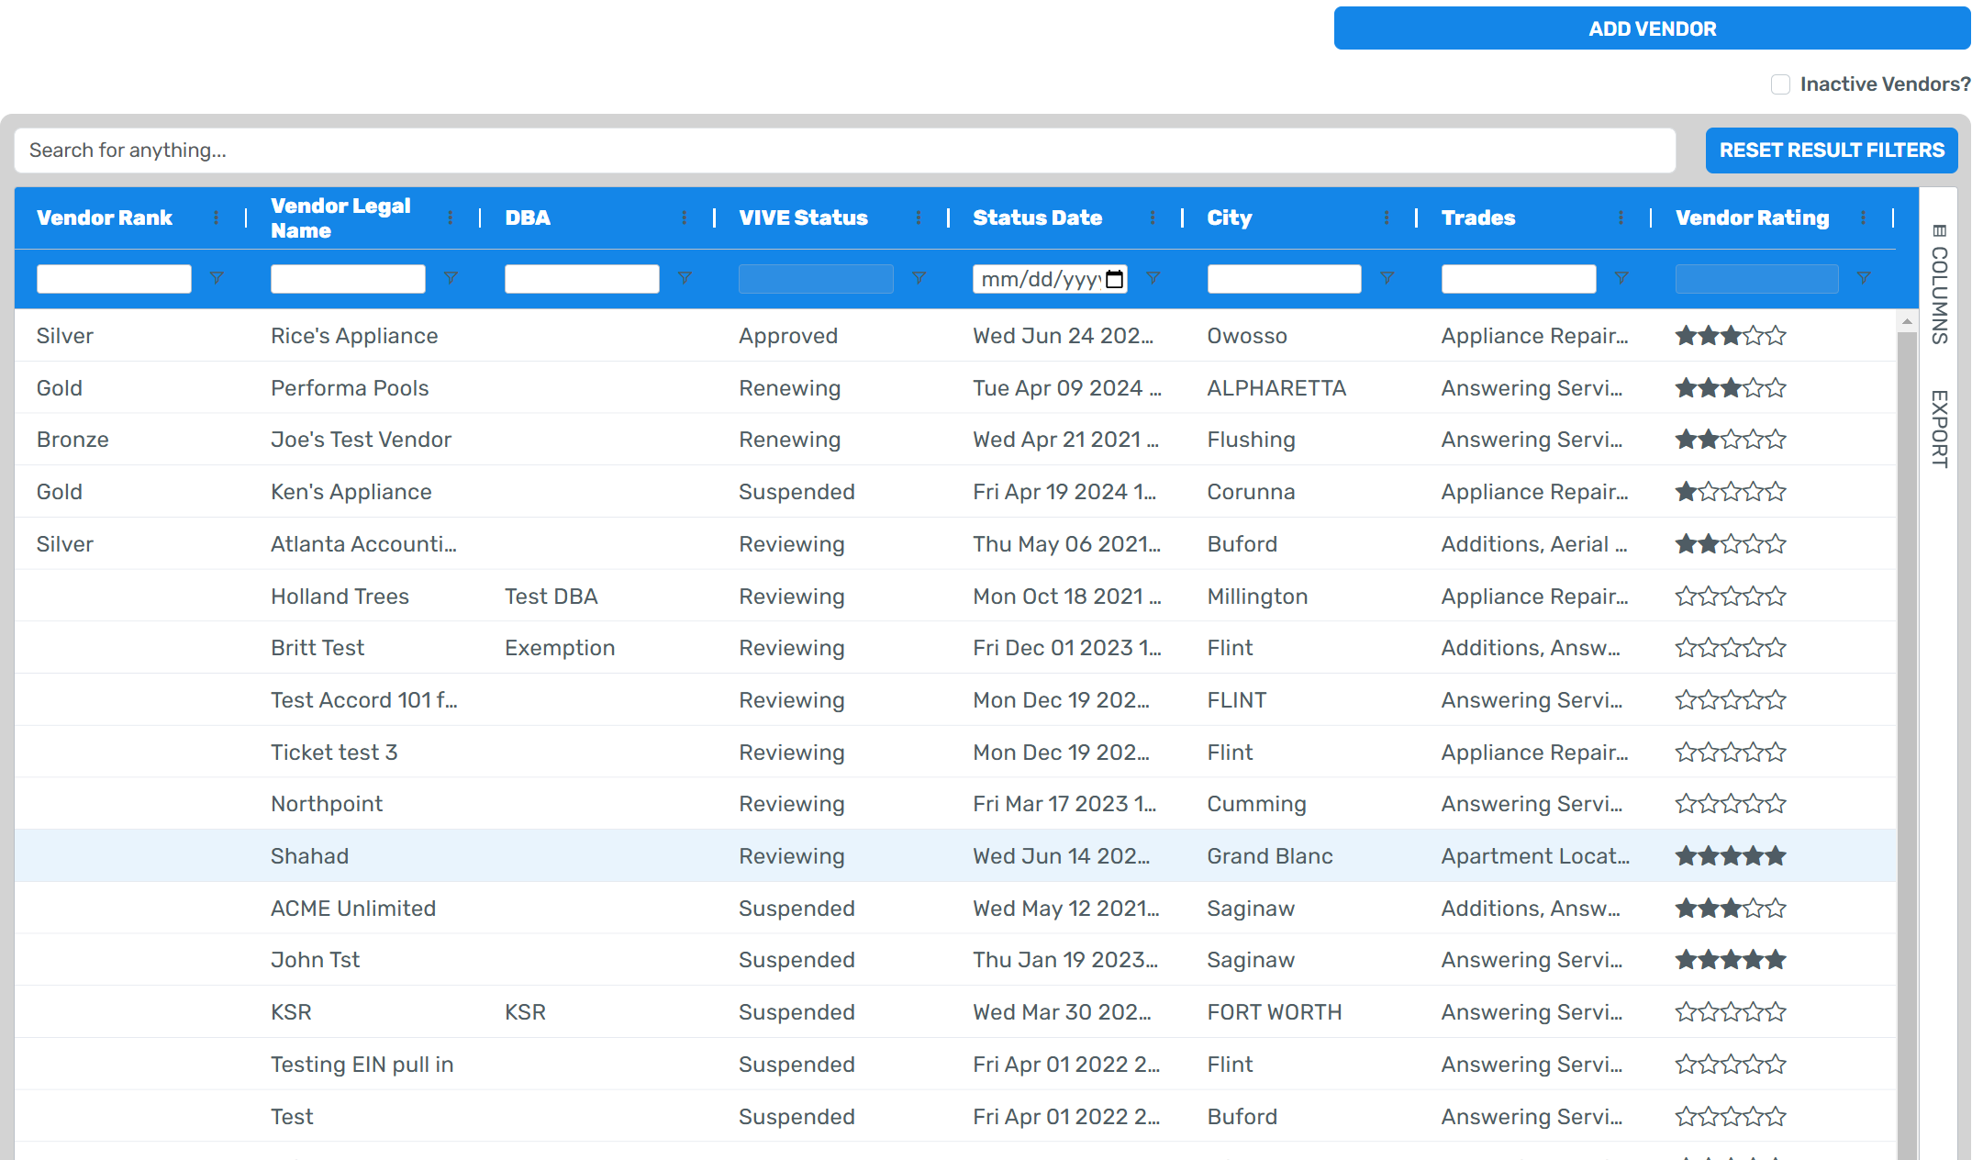1972x1160 pixels.
Task: Click the Vendor Legal Name filter text box
Action: click(348, 279)
